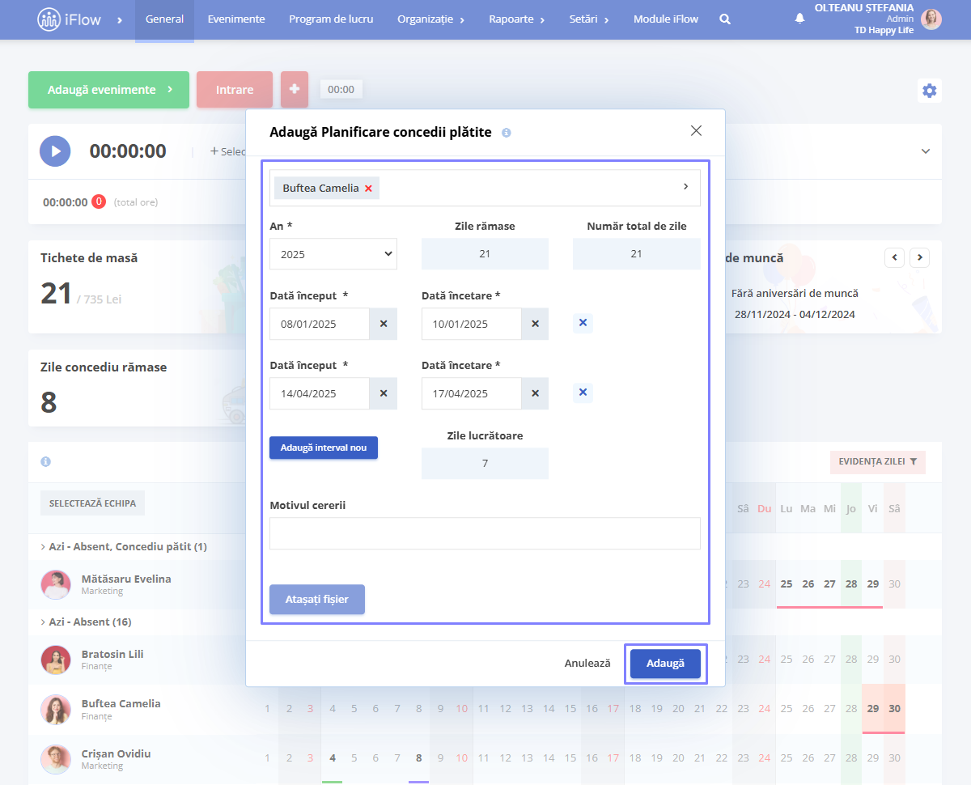971x785 pixels.
Task: Click the Tichete de masă card title
Action: pyautogui.click(x=89, y=258)
